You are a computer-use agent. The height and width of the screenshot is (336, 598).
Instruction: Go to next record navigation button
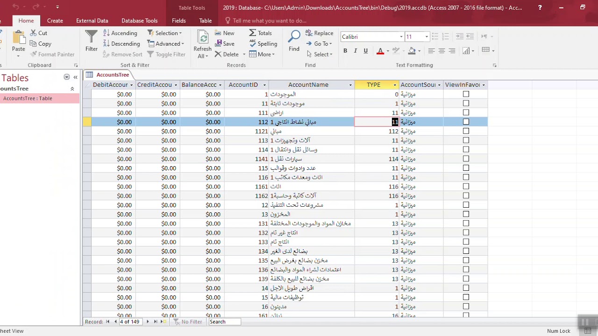pyautogui.click(x=148, y=322)
